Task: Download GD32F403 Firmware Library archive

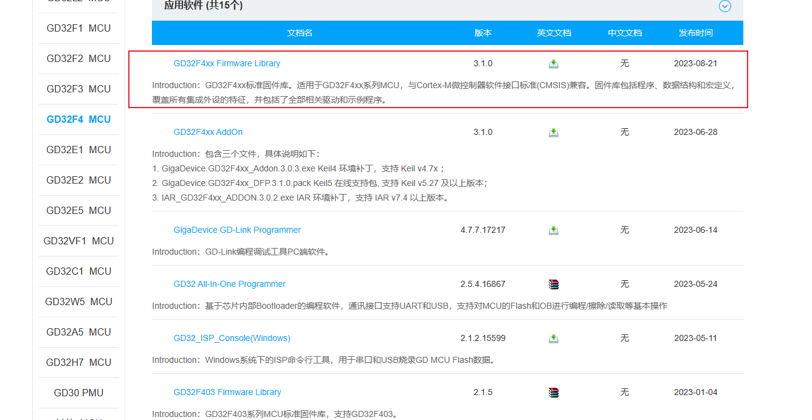Action: pyautogui.click(x=554, y=393)
